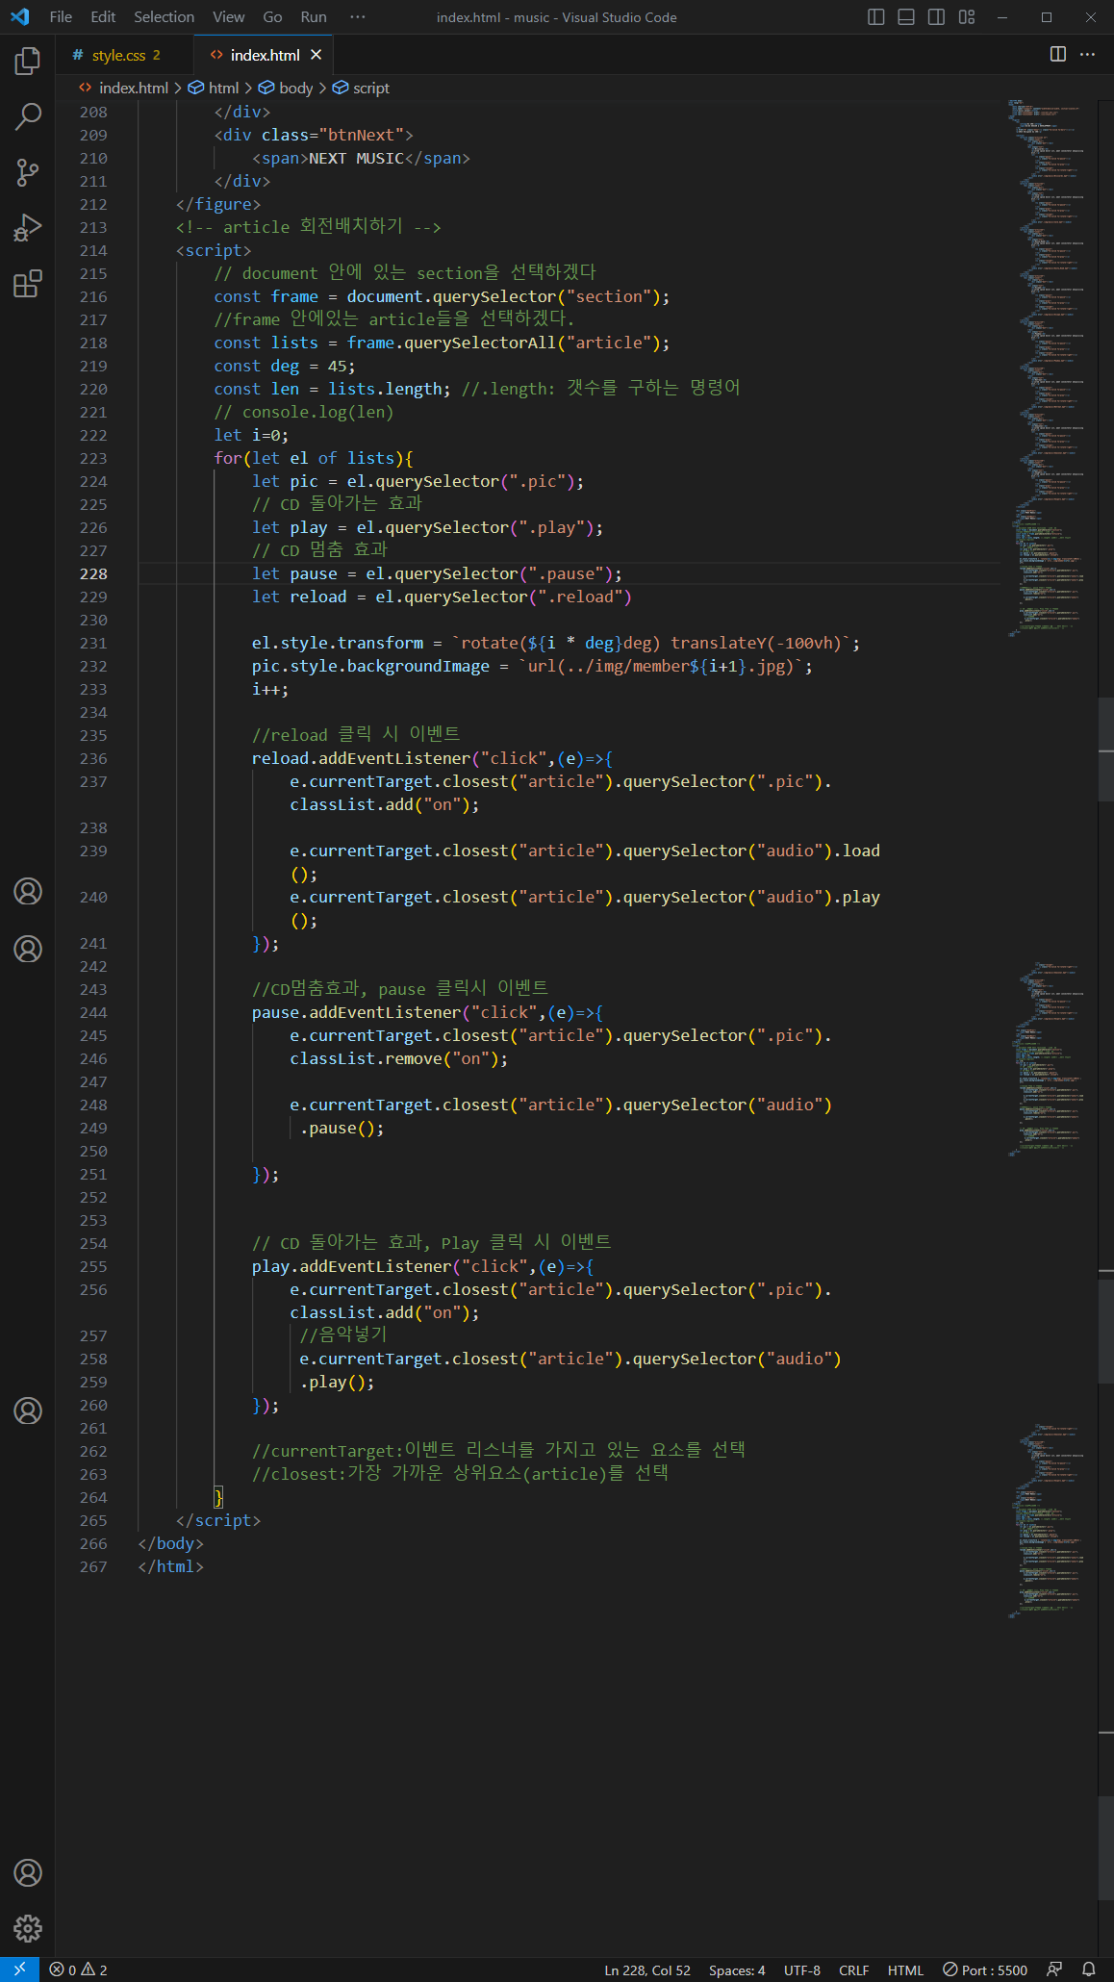Go to line via Ln 228, Col 52
Screen dimensions: 1114x1982
(x=647, y=1969)
